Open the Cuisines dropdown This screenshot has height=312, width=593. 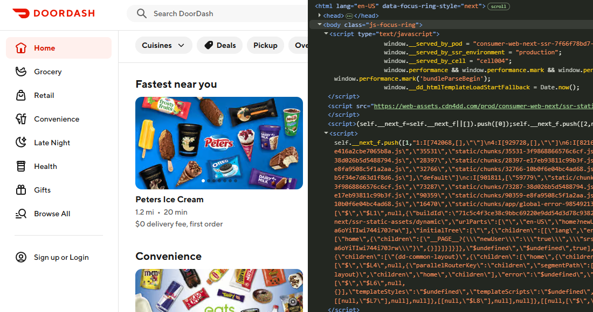pyautogui.click(x=164, y=46)
